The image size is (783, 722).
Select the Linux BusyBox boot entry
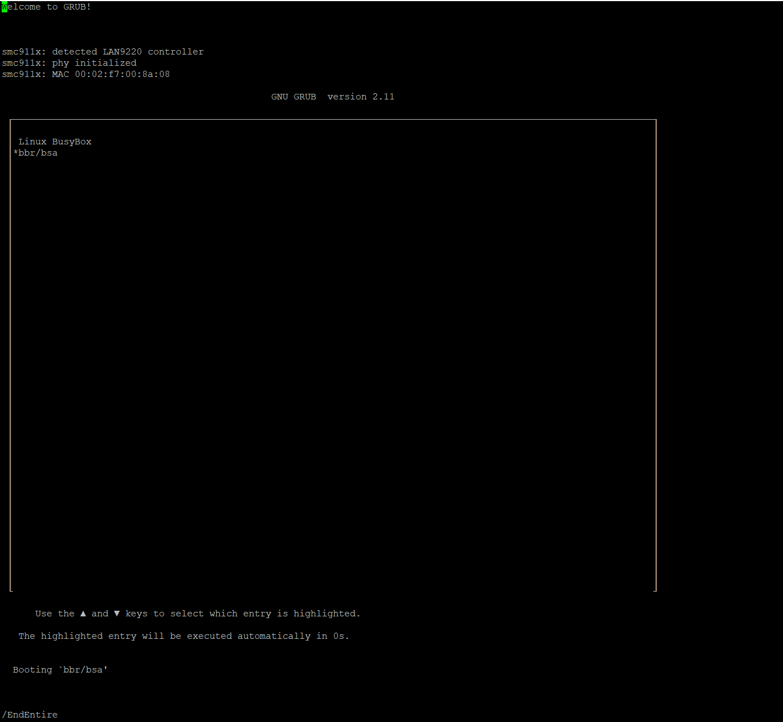pos(54,142)
